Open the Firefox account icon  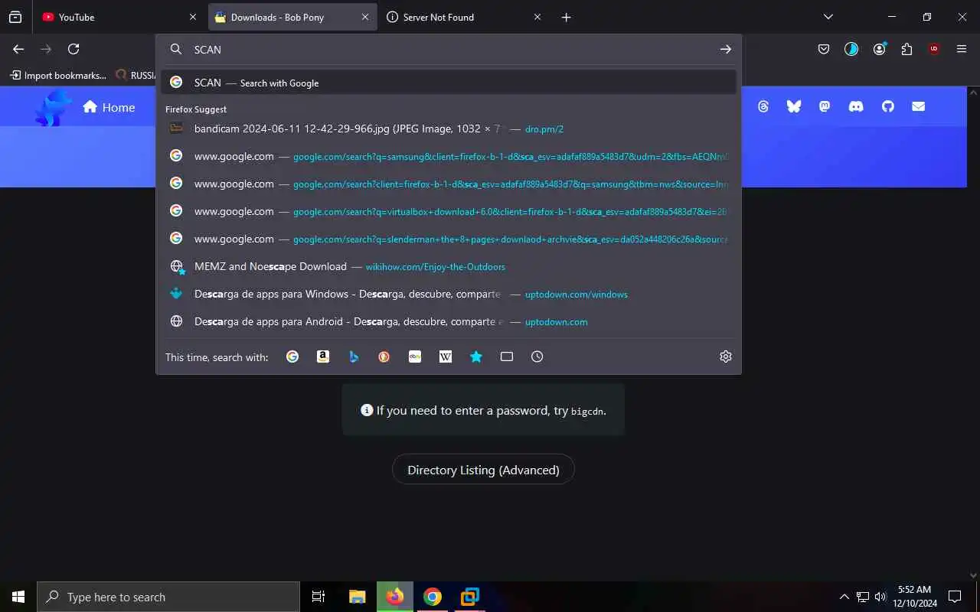[880, 49]
